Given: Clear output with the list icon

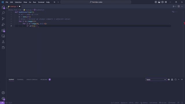Looking at the screenshot, I should tap(169, 80).
